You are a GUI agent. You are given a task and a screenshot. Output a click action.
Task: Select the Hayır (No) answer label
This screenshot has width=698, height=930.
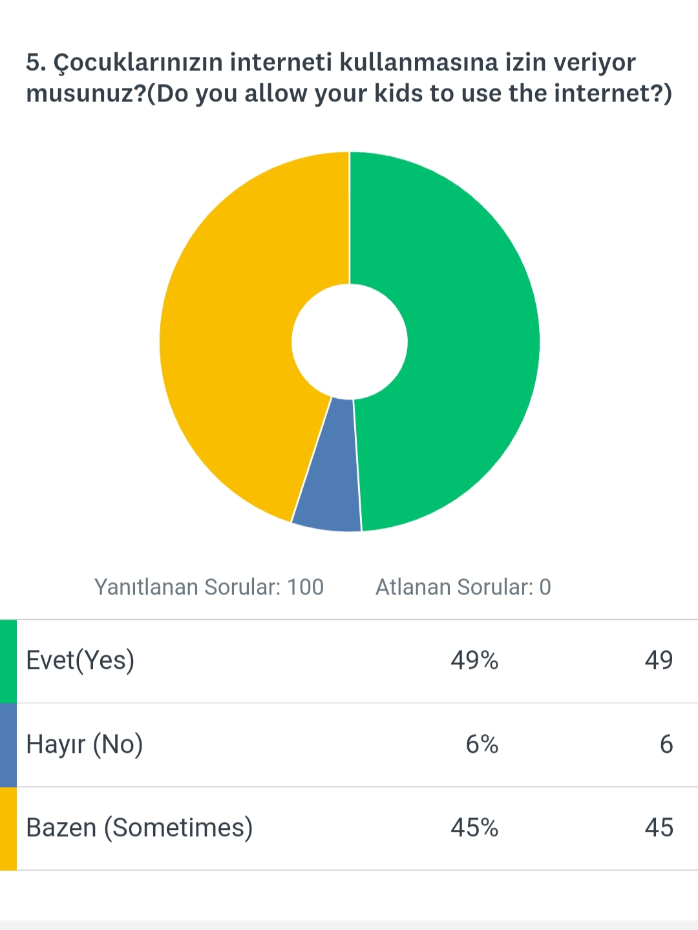[x=84, y=745]
